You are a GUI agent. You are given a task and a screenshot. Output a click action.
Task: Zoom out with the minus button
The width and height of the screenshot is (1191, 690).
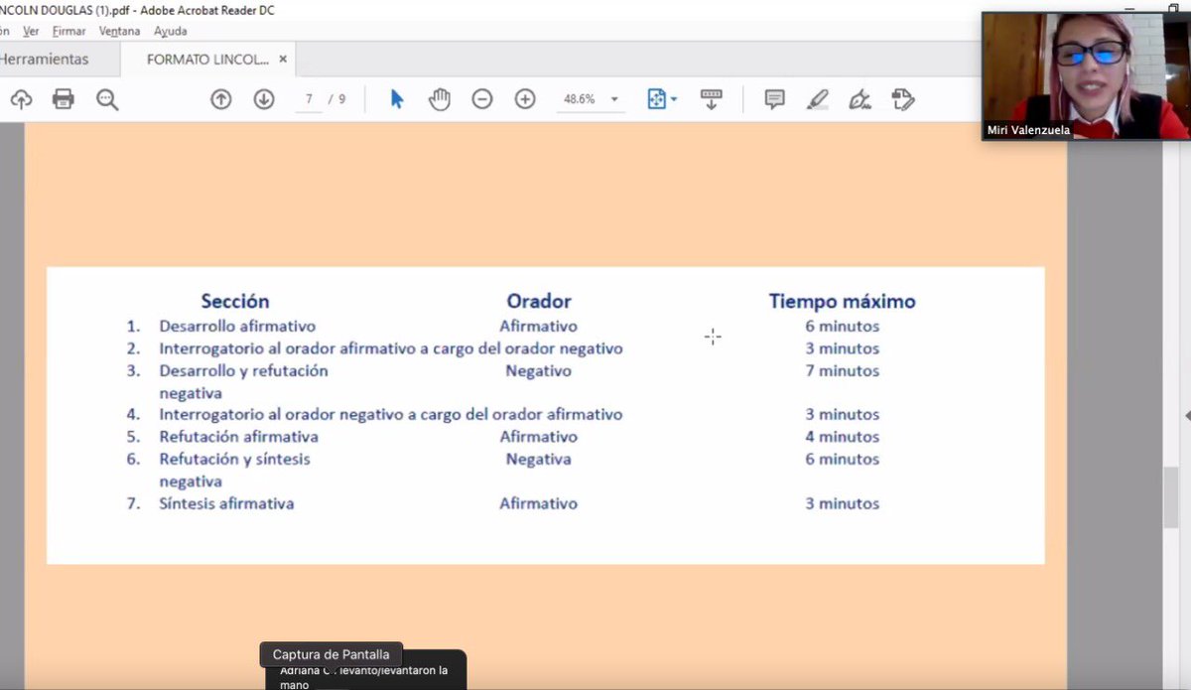pos(482,99)
